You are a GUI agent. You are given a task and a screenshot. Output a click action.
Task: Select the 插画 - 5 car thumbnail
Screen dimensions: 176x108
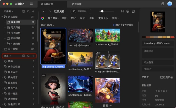[108, 90]
